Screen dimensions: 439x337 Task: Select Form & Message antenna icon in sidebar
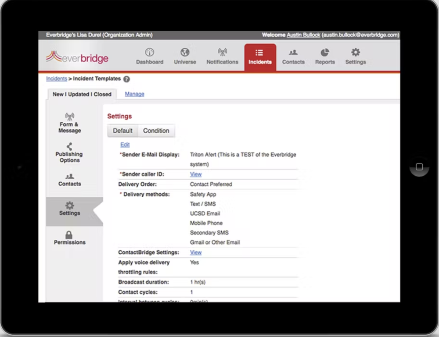[x=69, y=116]
